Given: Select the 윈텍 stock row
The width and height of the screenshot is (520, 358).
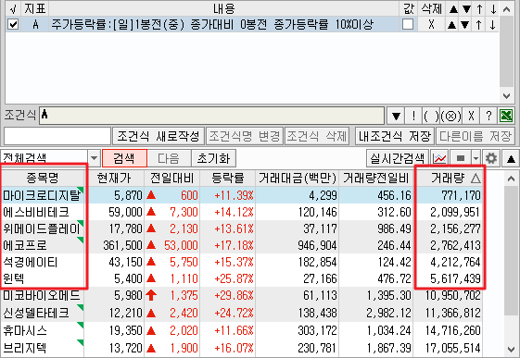Looking at the screenshot, I should coord(241,278).
